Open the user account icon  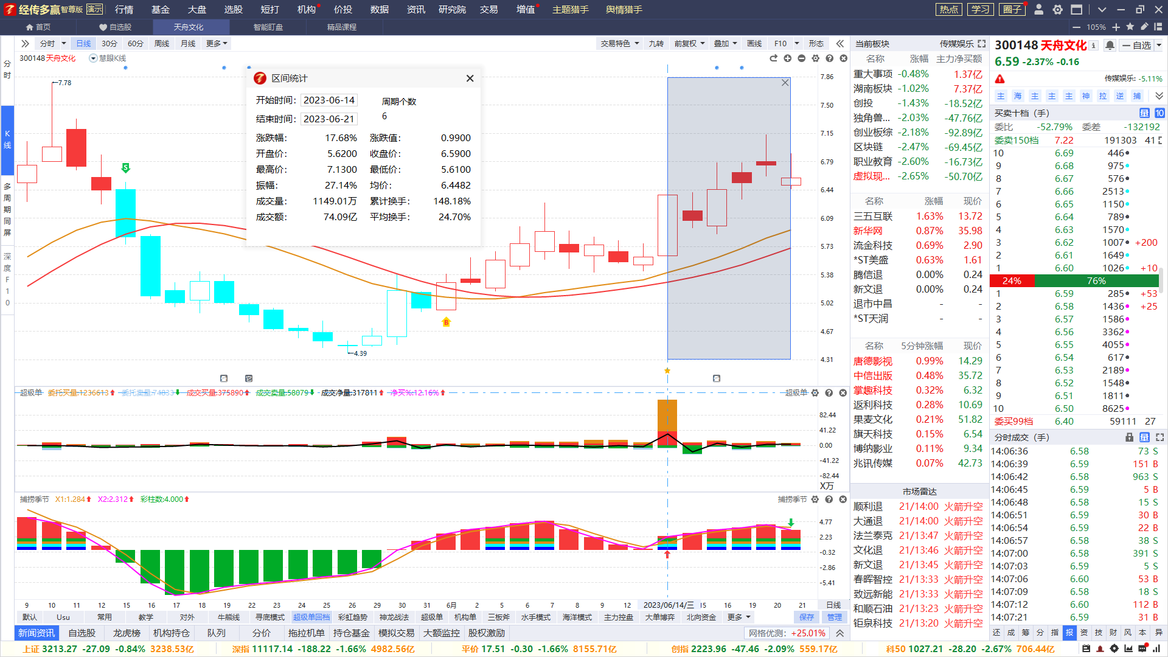(x=1039, y=10)
